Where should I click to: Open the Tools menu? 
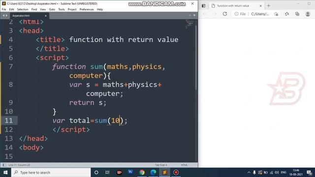[62, 9]
